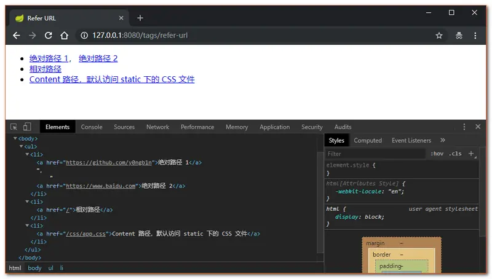Toggle the device toolbar icon in DevTools
This screenshot has height=279, width=492.
(27, 127)
